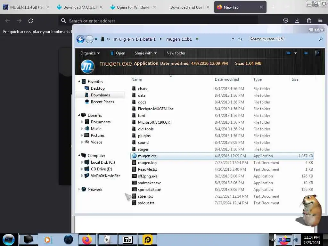The height and width of the screenshot is (246, 328).
Task: Click the change view icon
Action: pyautogui.click(x=288, y=53)
